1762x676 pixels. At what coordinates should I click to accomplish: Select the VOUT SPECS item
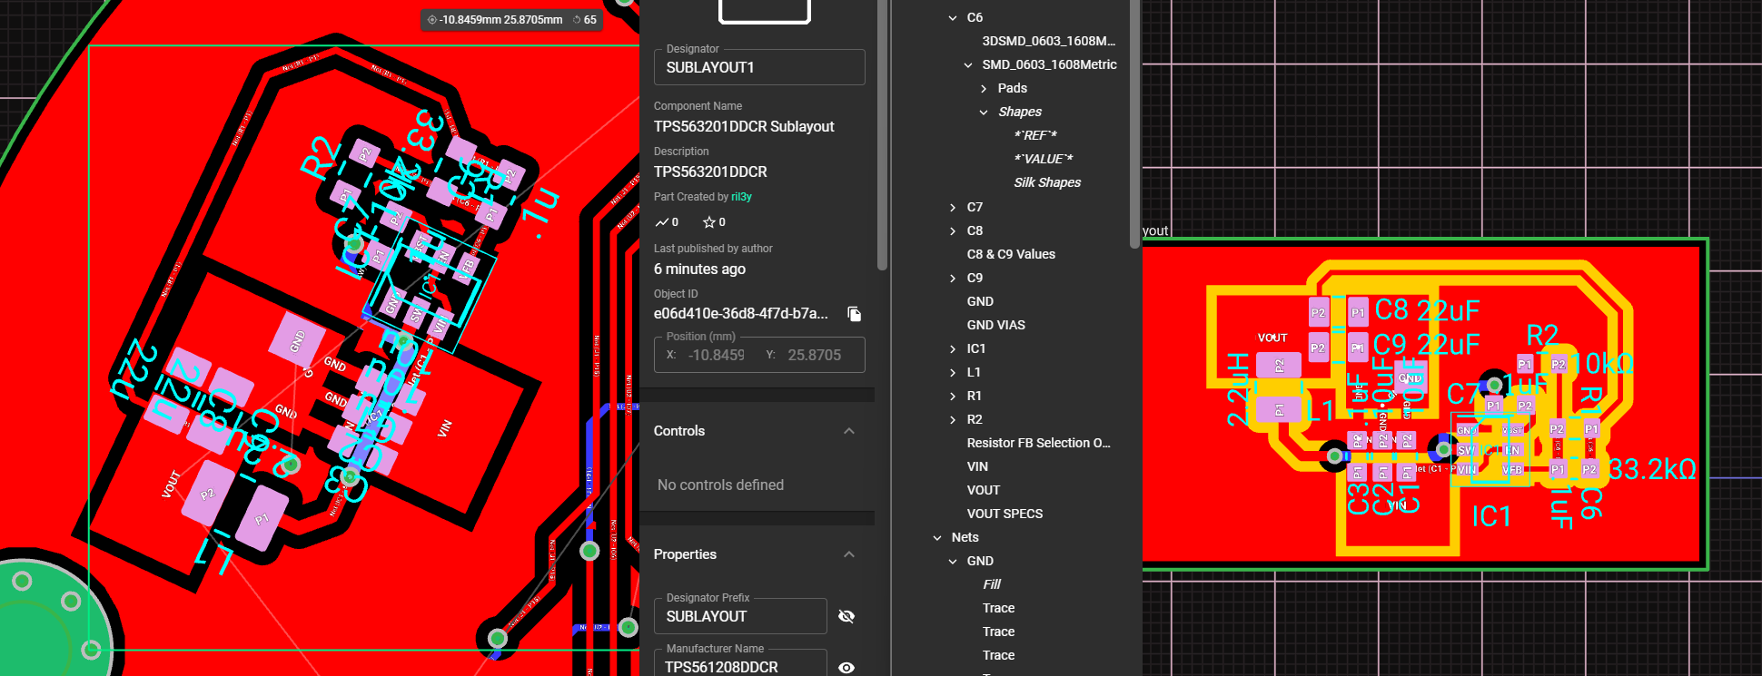pyautogui.click(x=1005, y=514)
